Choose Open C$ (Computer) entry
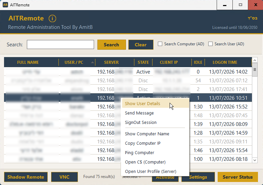The width and height of the screenshot is (263, 185). (155, 162)
